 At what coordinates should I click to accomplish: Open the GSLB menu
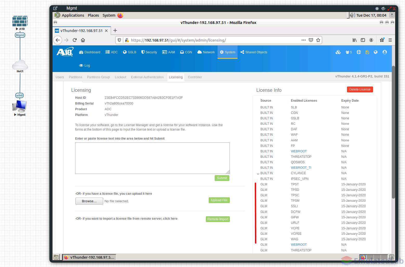click(x=129, y=52)
